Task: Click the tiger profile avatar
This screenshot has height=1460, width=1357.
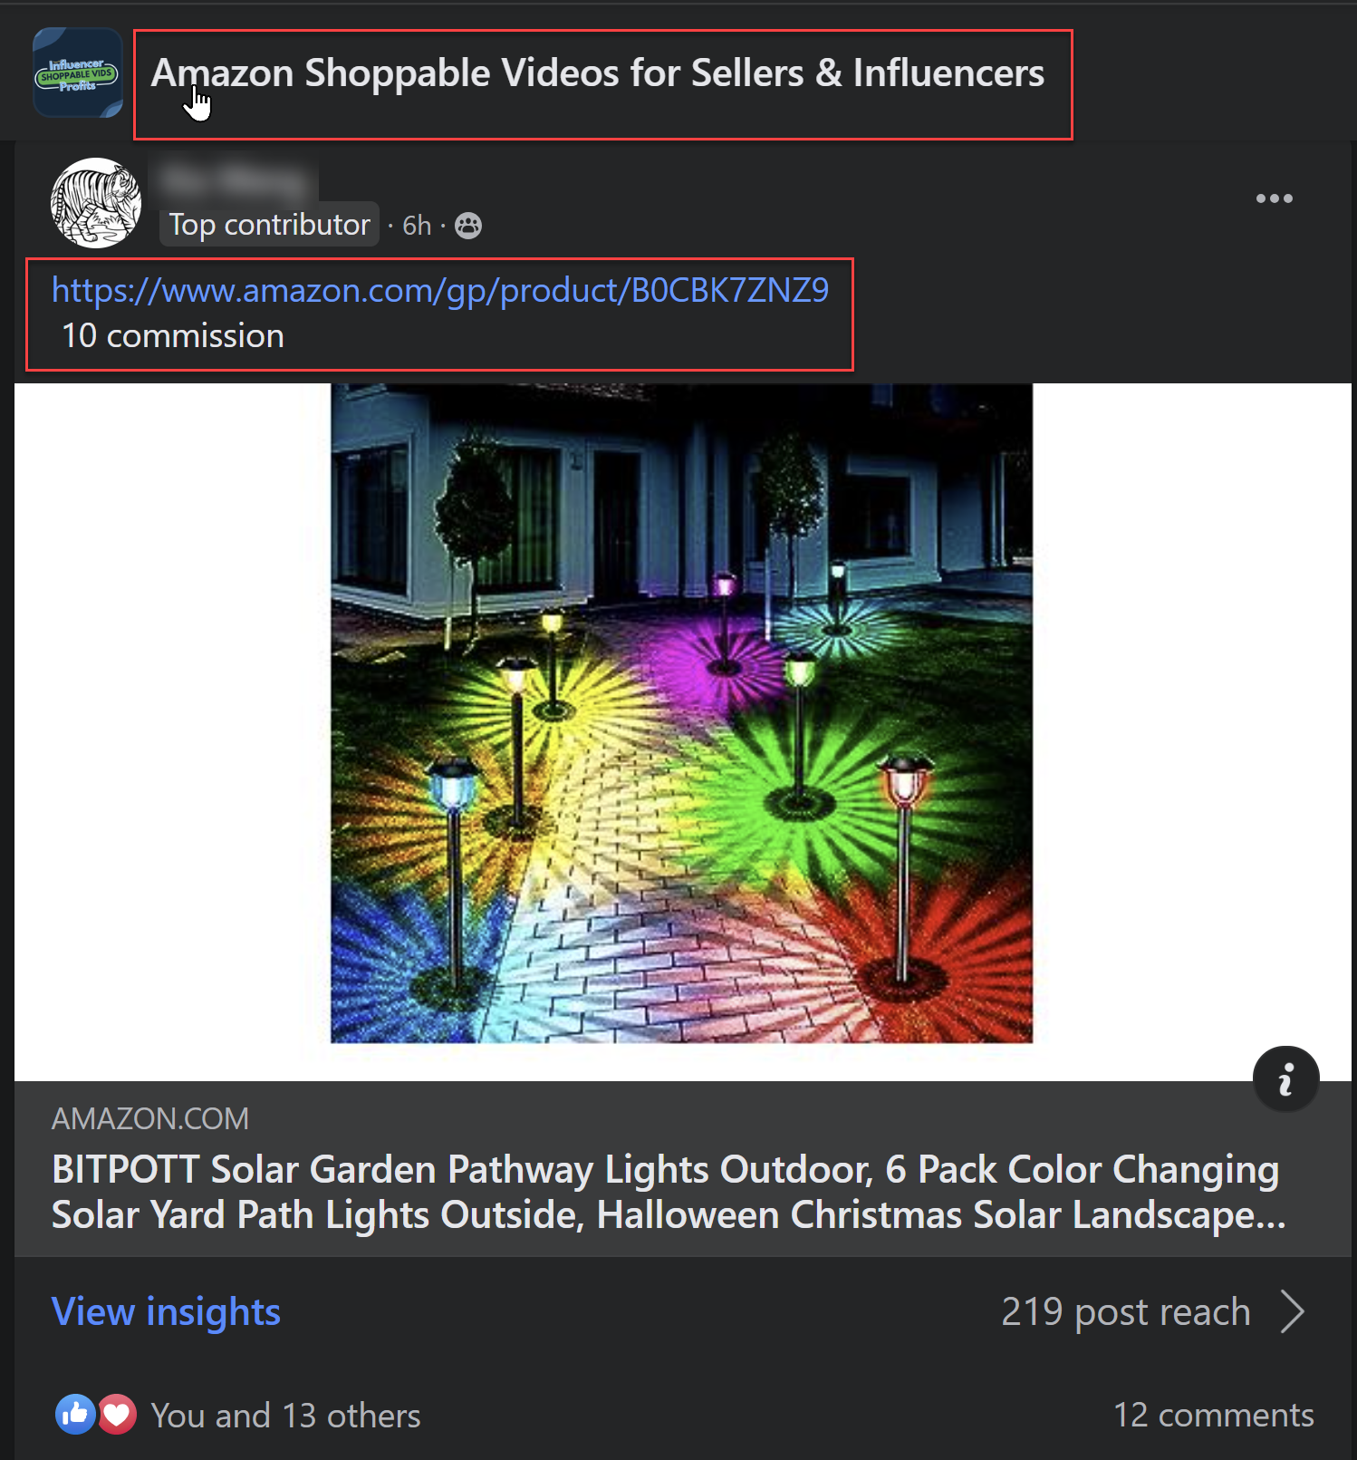Action: tap(96, 203)
